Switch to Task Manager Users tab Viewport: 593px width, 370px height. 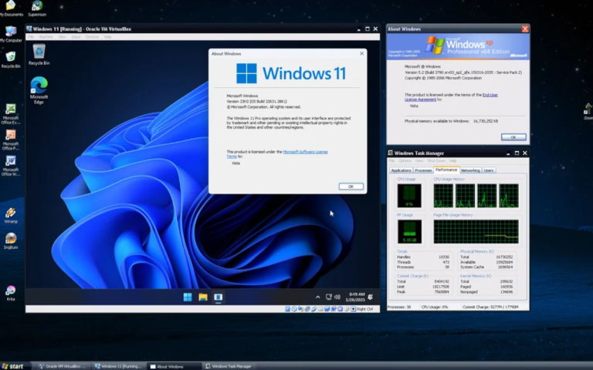489,170
